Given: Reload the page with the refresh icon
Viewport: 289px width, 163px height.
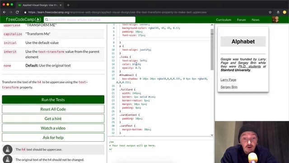Looking at the screenshot, I should pos(17,12).
